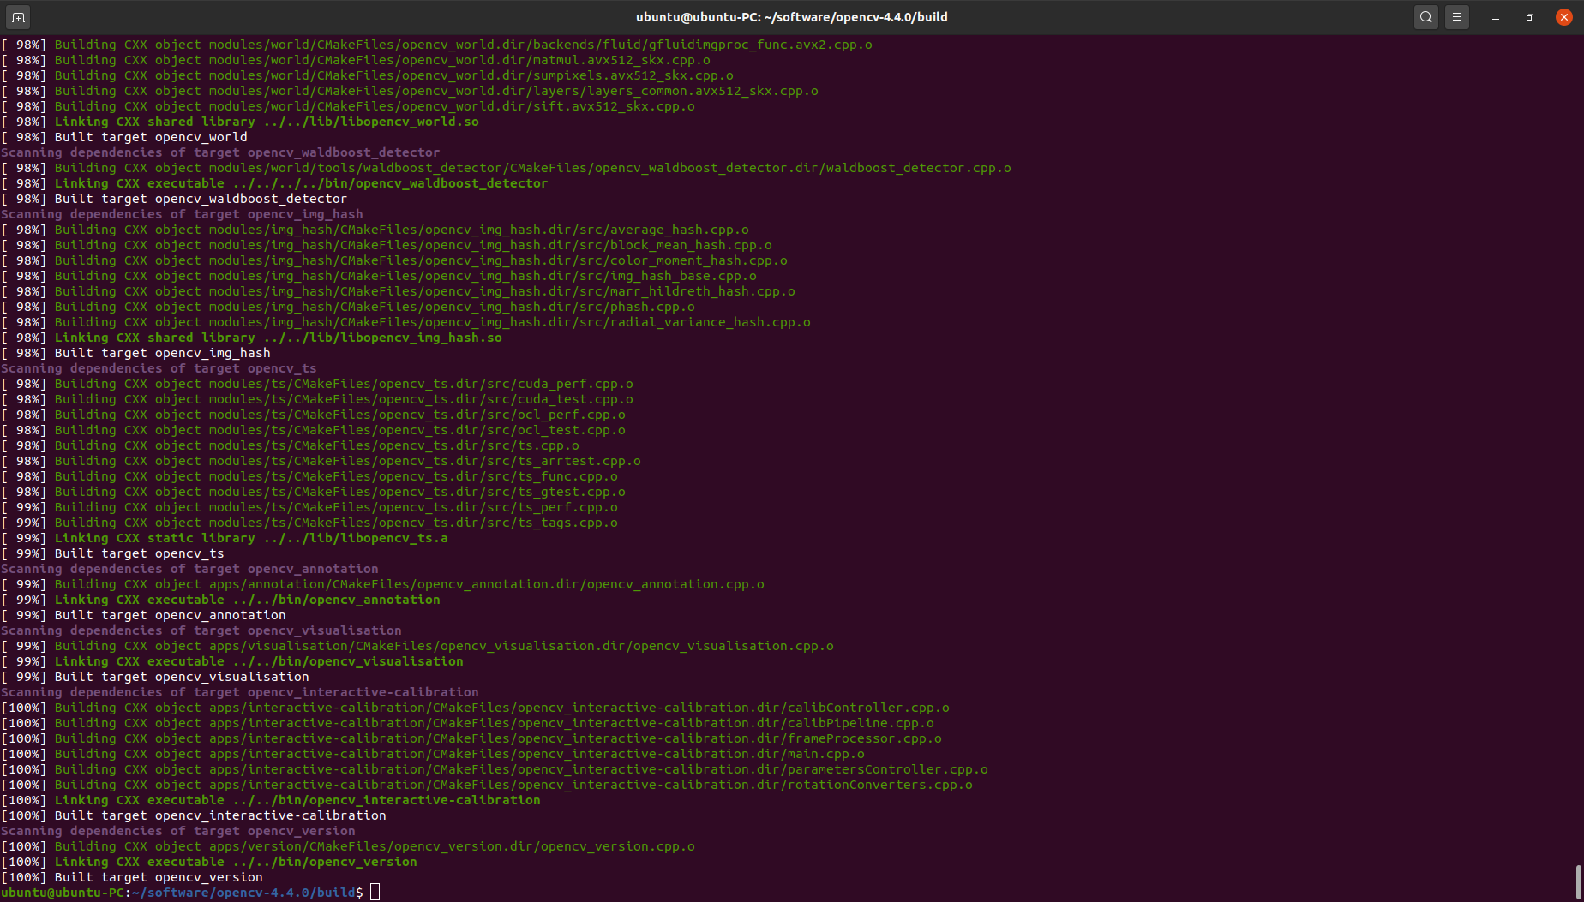The width and height of the screenshot is (1584, 902).
Task: Restore down the terminal window
Action: 1530,17
